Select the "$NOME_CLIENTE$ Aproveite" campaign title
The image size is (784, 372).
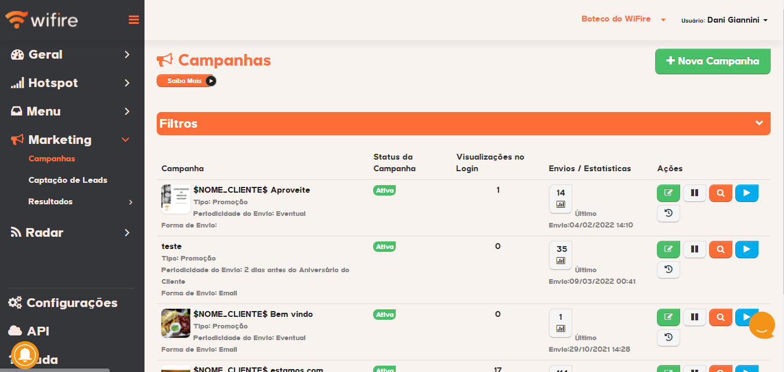tap(252, 190)
